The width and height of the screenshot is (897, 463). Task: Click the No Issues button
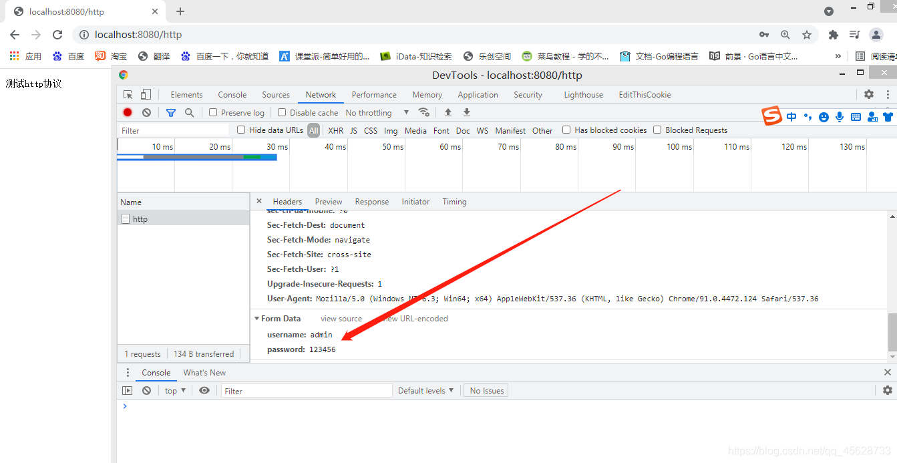pos(487,390)
